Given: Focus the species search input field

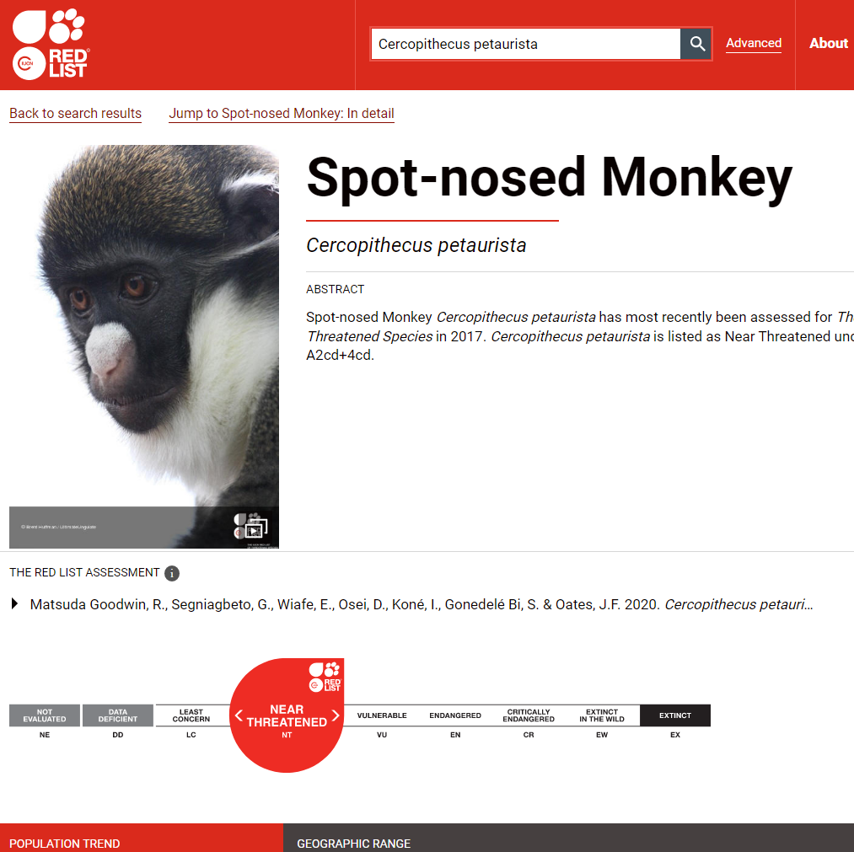Looking at the screenshot, I should [x=525, y=44].
